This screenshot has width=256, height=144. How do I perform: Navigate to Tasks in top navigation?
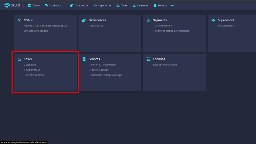pyautogui.click(x=122, y=6)
